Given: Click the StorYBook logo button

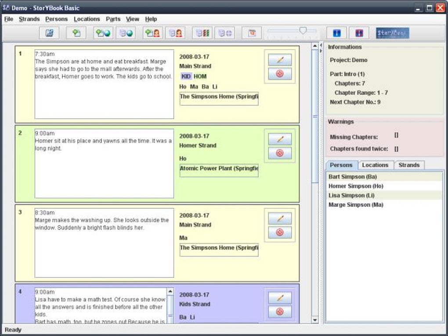Looking at the screenshot, I should 393,33.
